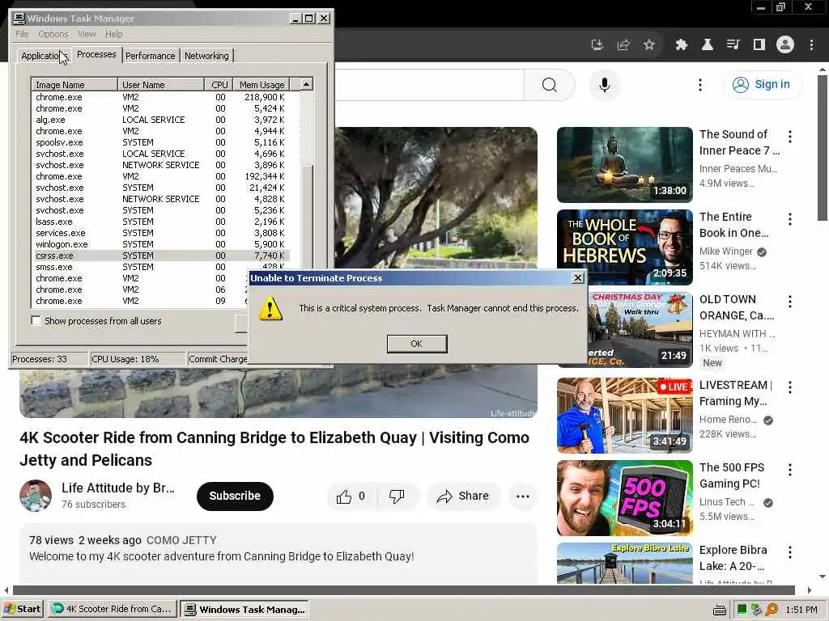Open Chrome media controls icon

733,45
